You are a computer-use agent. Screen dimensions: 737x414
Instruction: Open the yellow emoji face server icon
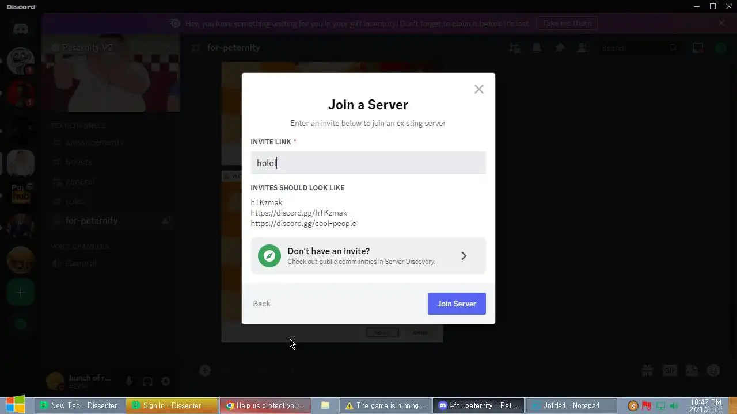click(x=21, y=260)
